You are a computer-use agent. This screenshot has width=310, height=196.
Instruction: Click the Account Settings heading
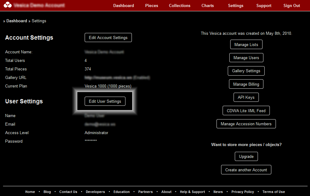coord(29,37)
